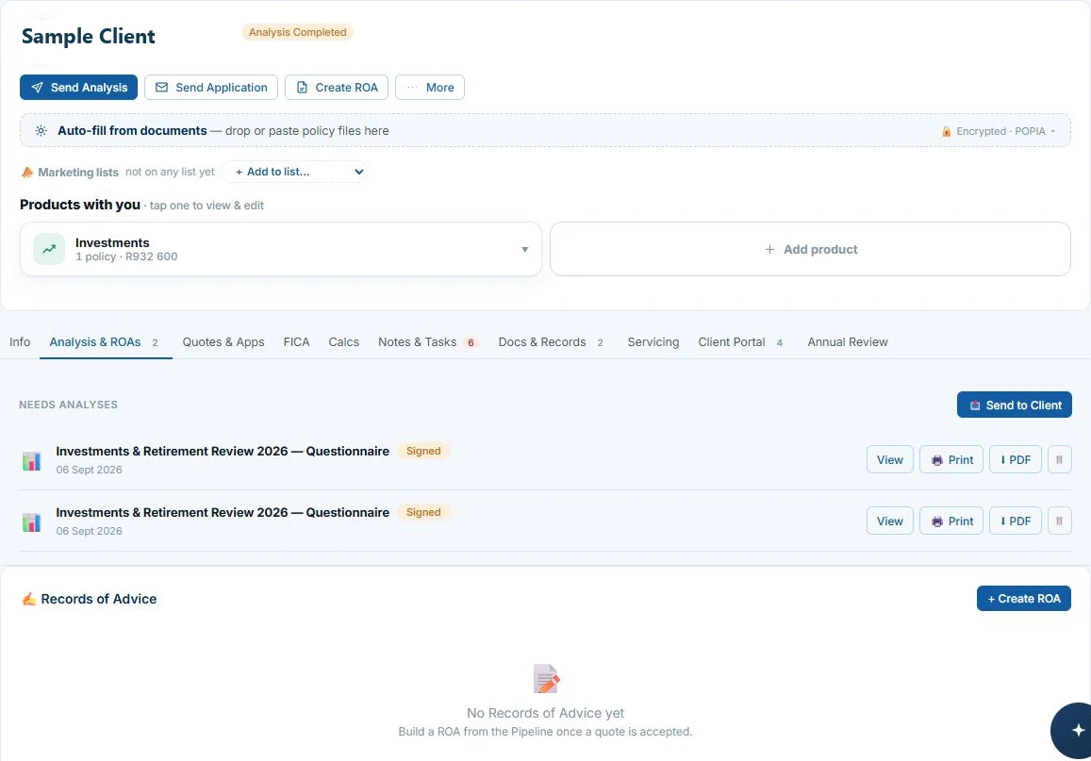This screenshot has height=761, width=1091.
Task: Click the bar chart icon of second questionnaire
Action: coord(31,521)
